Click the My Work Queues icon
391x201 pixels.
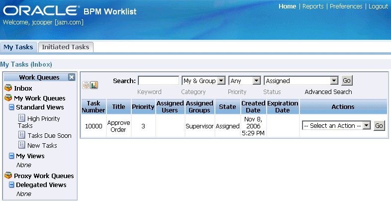pyautogui.click(x=8, y=98)
